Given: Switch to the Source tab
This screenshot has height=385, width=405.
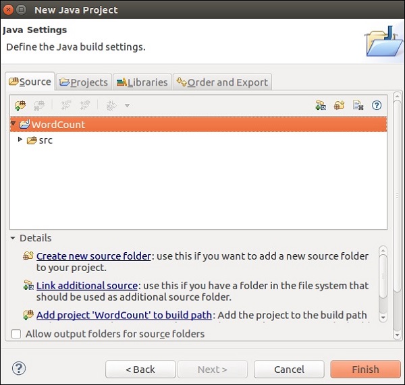Looking at the screenshot, I should (x=30, y=82).
